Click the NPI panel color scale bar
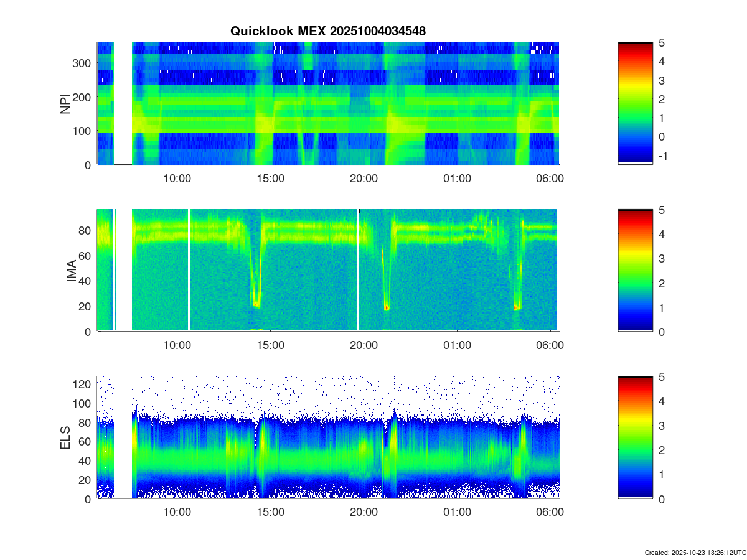 [635, 103]
